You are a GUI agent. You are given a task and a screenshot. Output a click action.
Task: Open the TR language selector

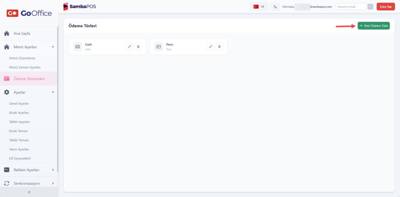point(259,7)
